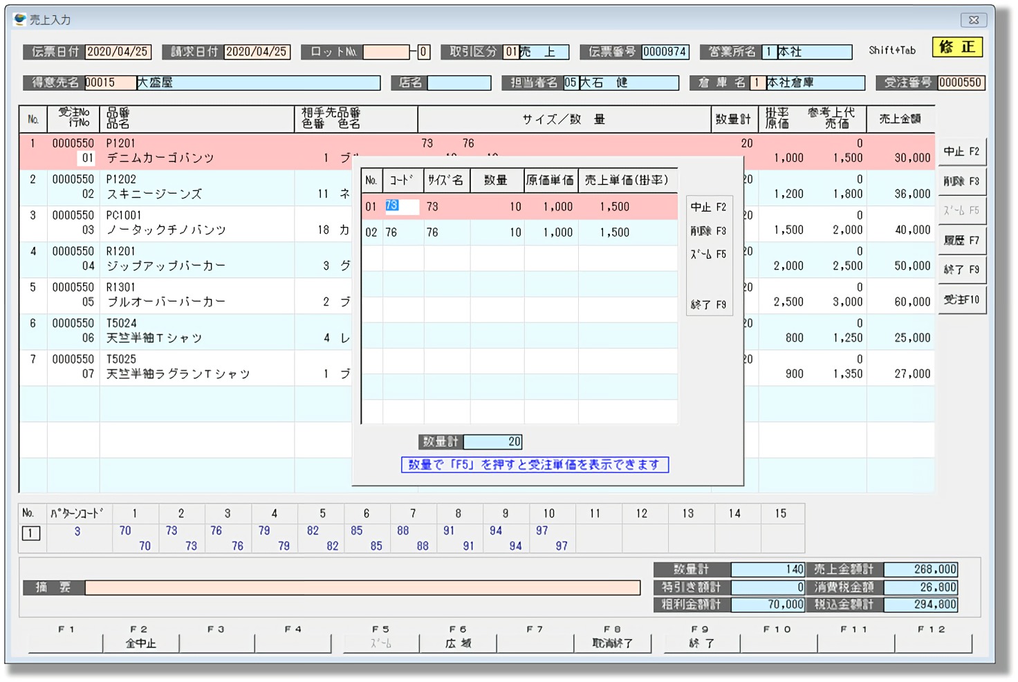The image size is (1018, 682).
Task: Click the 終了 F9 button on right side panel
Action: click(x=961, y=270)
